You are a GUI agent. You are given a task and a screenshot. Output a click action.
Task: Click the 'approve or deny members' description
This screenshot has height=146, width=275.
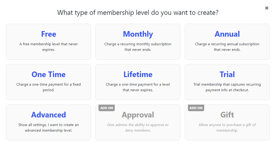(x=138, y=128)
